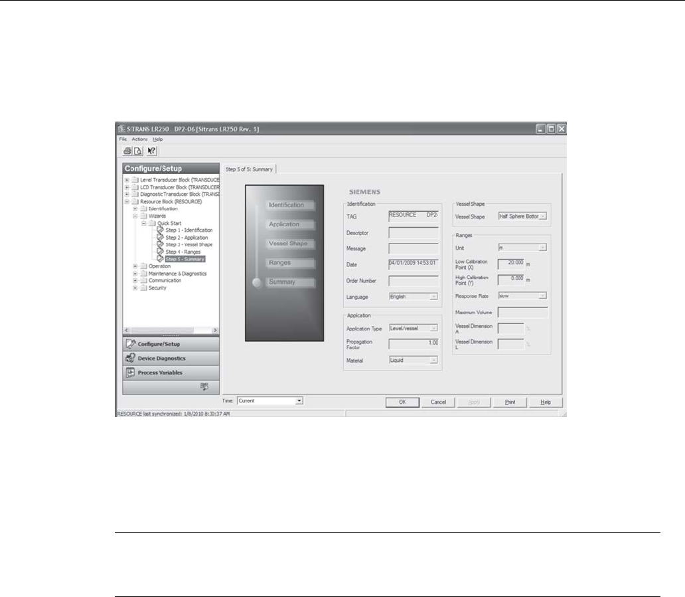Click the Print button at bottom
Screen dimensions: 685x597
(x=510, y=402)
